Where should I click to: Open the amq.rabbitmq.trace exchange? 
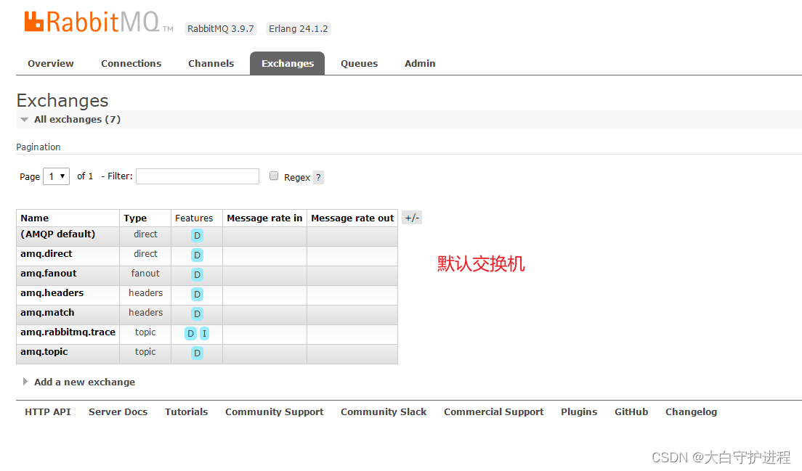tap(68, 332)
